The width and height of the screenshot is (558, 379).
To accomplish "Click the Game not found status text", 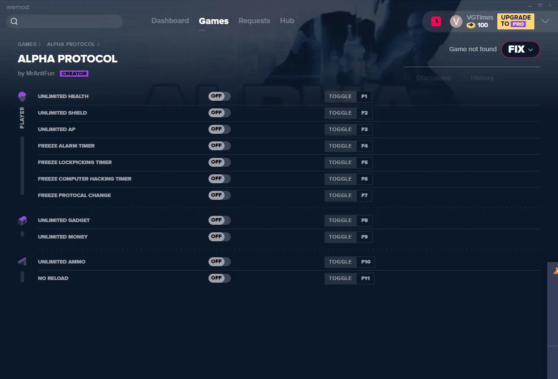I will 473,49.
